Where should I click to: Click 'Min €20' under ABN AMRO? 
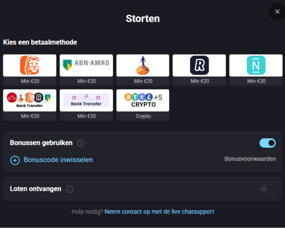pyautogui.click(x=87, y=81)
